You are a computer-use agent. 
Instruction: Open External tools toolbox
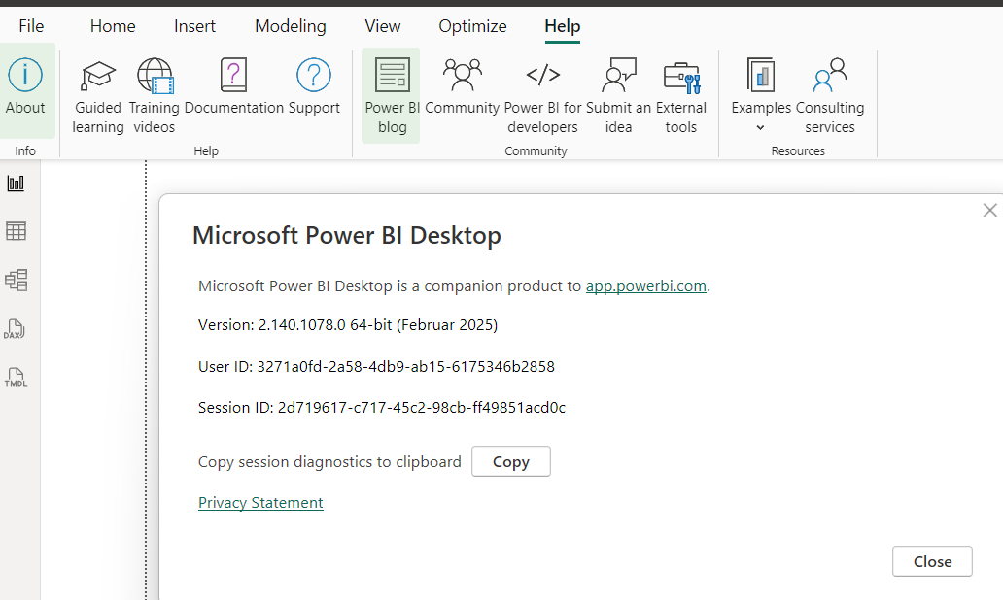680,96
